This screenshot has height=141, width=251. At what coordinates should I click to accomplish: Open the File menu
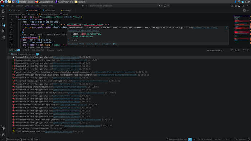(7, 6)
